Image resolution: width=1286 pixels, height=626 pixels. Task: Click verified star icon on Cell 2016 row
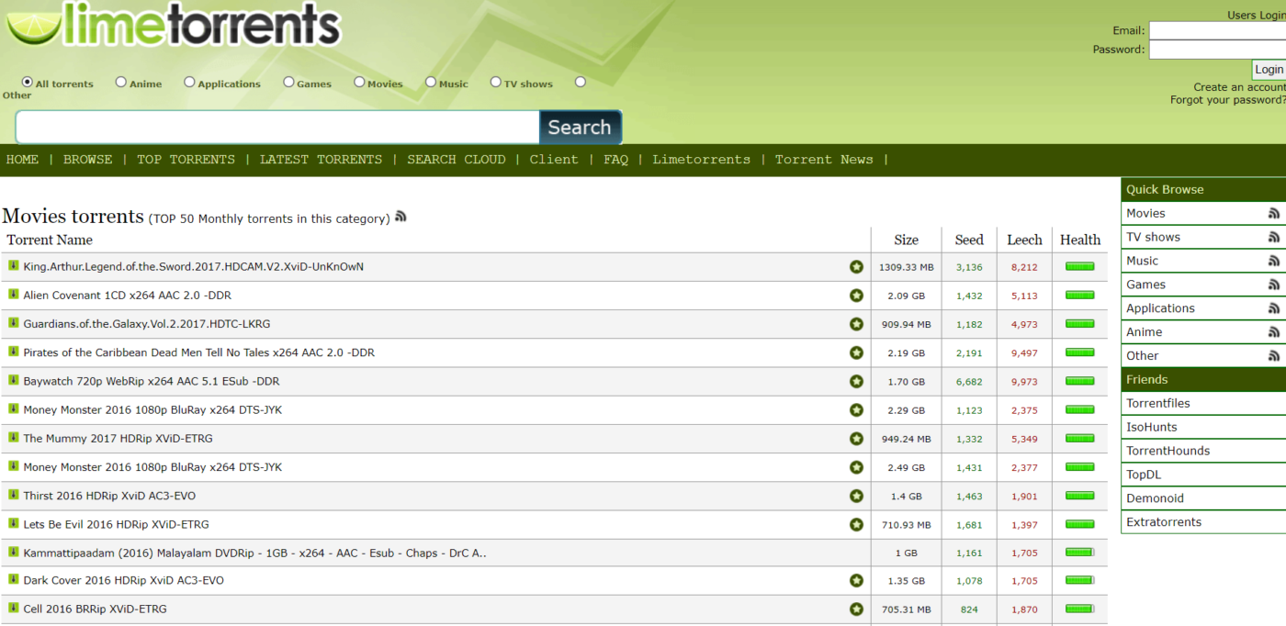click(x=856, y=609)
